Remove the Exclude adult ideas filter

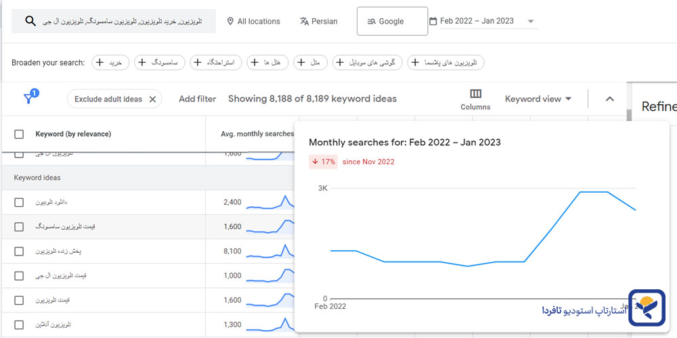[x=152, y=99]
